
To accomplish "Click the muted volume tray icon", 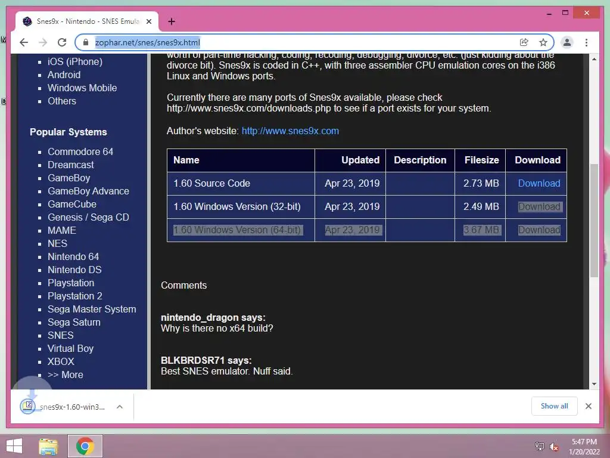I will pyautogui.click(x=554, y=446).
